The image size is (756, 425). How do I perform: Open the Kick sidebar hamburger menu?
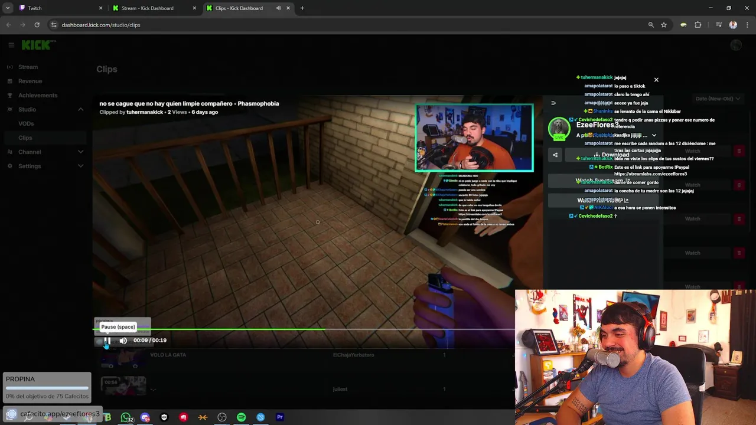[x=11, y=45]
